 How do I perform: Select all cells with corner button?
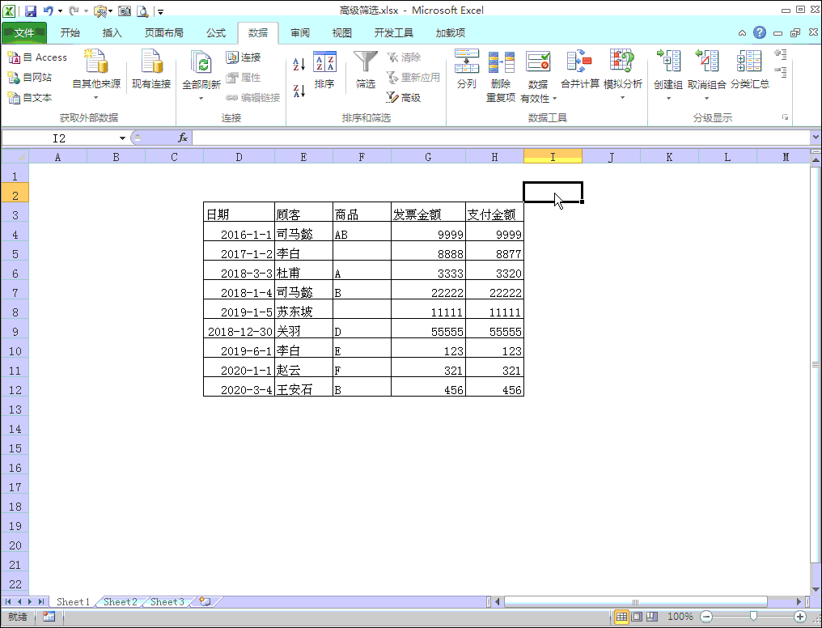(15, 156)
